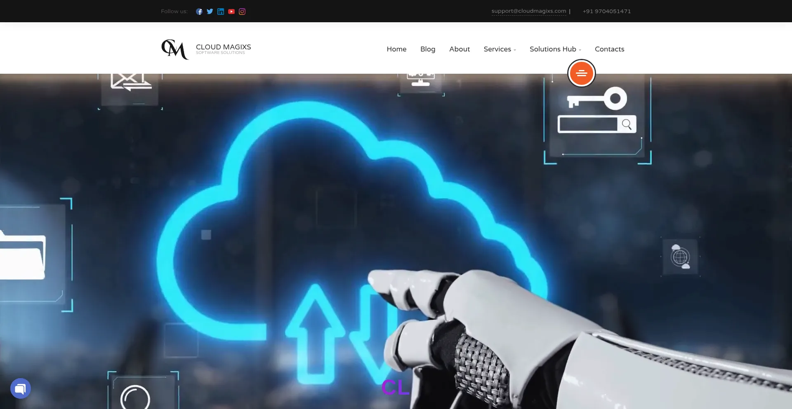Viewport: 792px width, 409px height.
Task: Open the chat widget bubble
Action: pos(20,388)
